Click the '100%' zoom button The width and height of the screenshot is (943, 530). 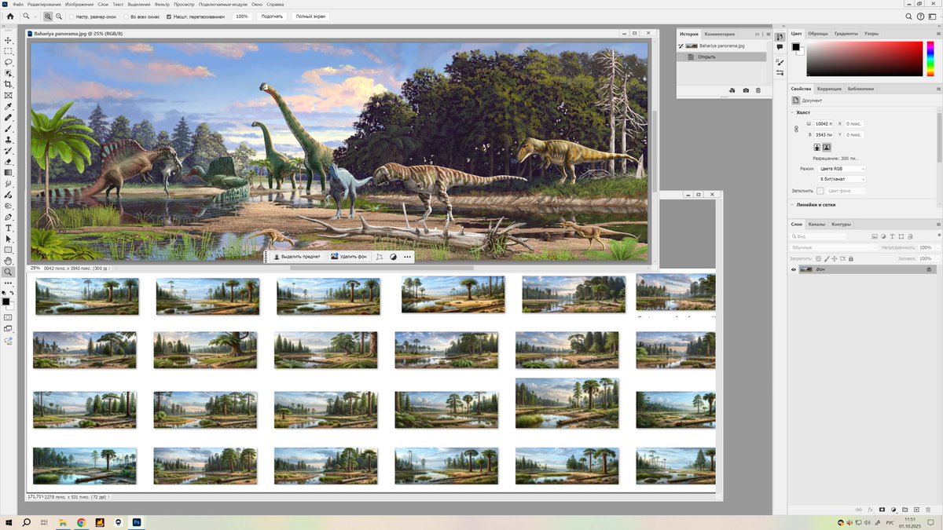click(242, 16)
